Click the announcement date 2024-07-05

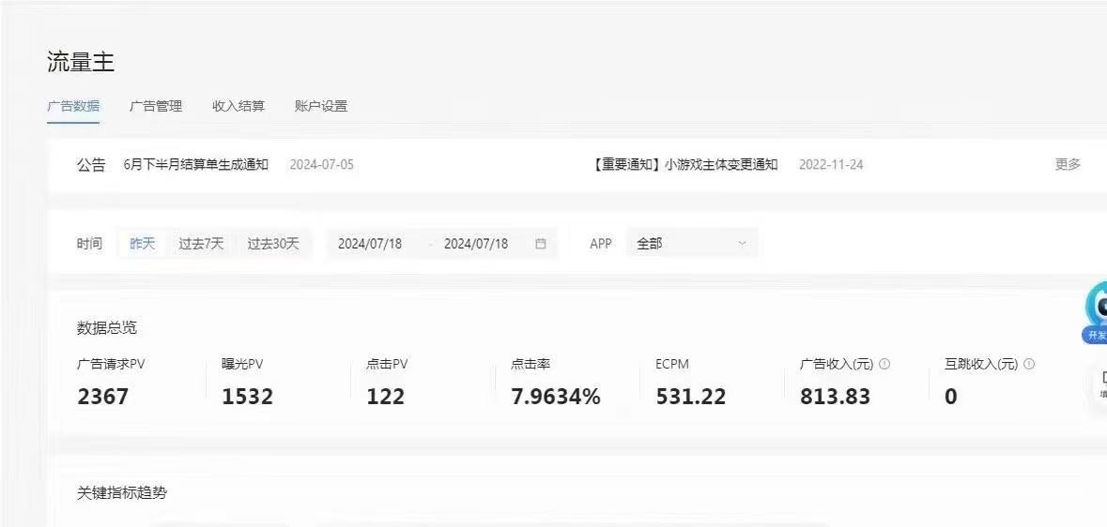point(322,165)
